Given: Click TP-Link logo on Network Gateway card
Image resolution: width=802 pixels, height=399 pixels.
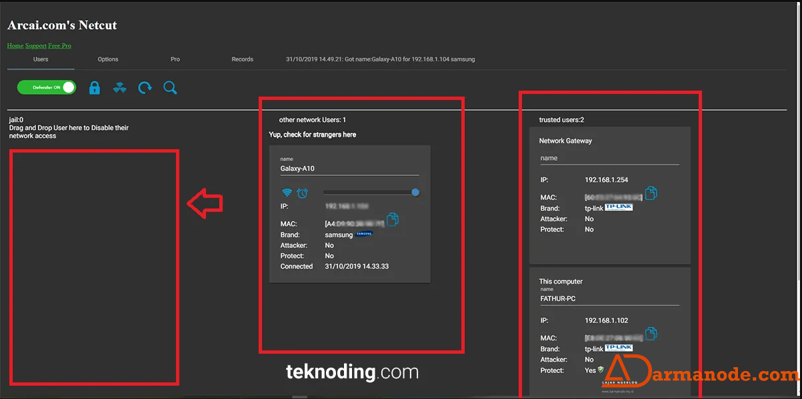Looking at the screenshot, I should 619,207.
